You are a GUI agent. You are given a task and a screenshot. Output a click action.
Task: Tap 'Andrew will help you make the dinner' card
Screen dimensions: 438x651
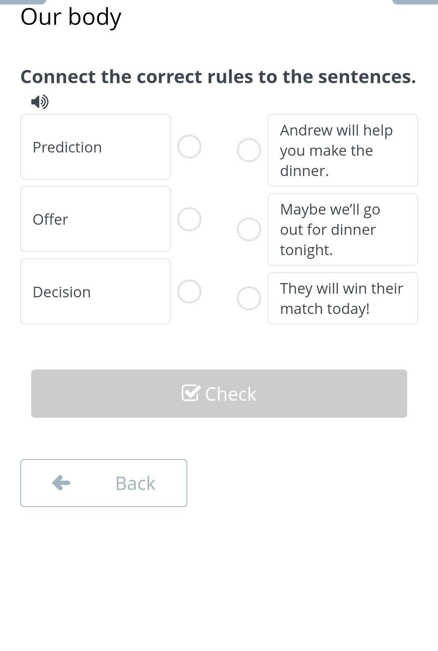click(x=343, y=150)
